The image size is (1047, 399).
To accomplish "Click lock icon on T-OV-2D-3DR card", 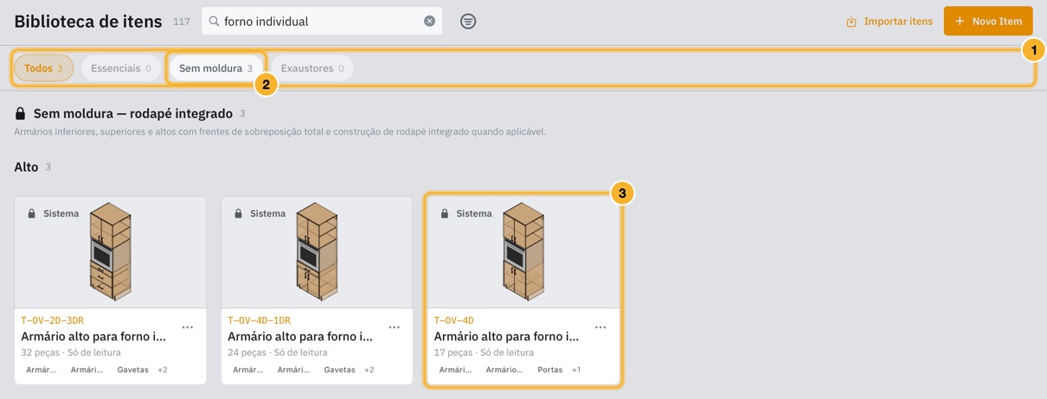I will [x=32, y=213].
